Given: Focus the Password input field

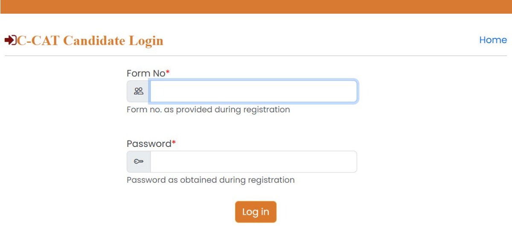Looking at the screenshot, I should point(253,161).
